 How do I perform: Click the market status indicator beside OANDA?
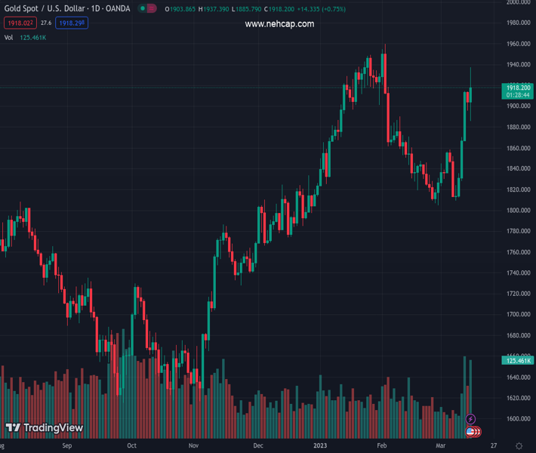pos(142,9)
